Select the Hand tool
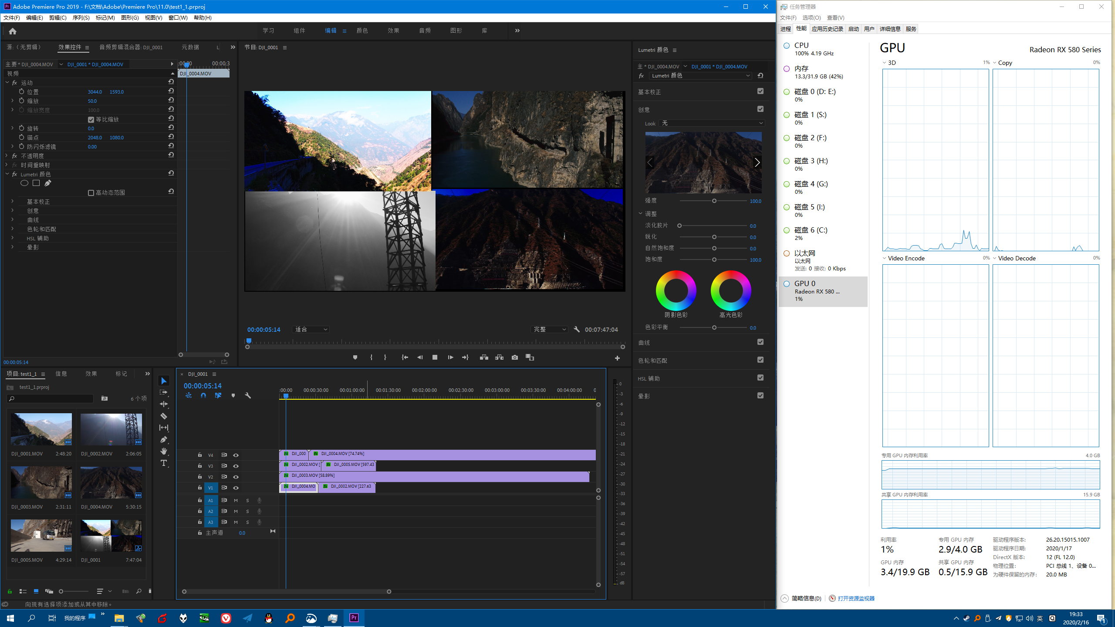The image size is (1115, 627). (164, 451)
